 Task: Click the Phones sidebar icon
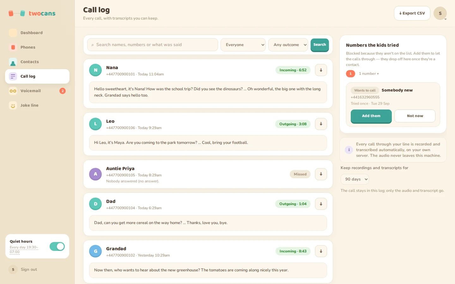pyautogui.click(x=13, y=47)
